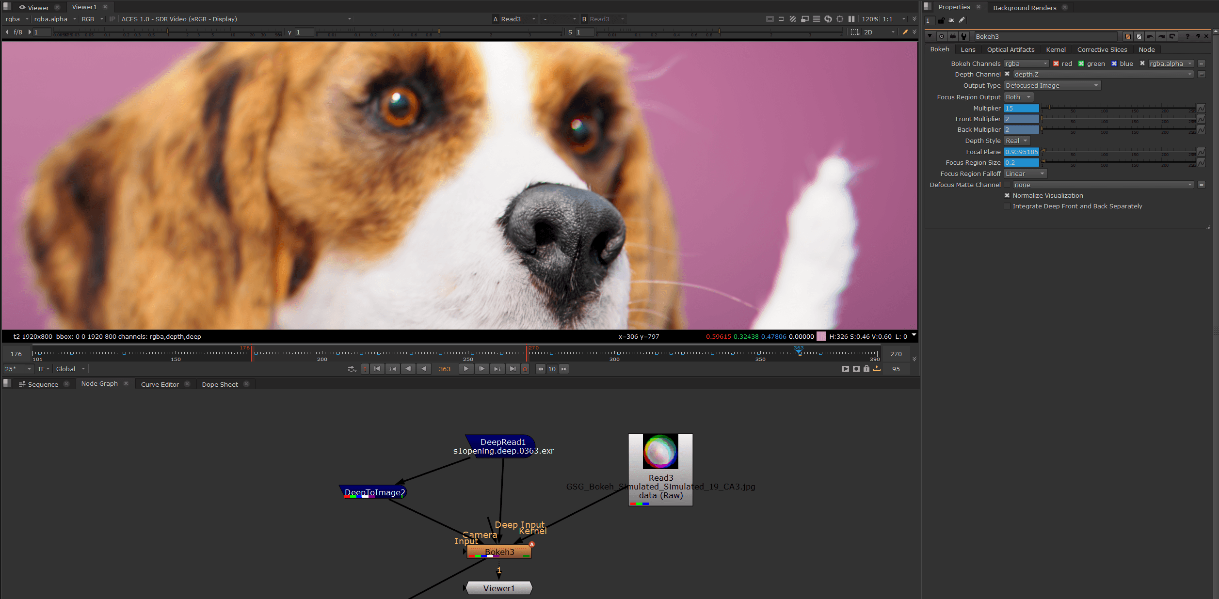1219x599 pixels.
Task: Open the Output Type dropdown
Action: click(x=1052, y=85)
